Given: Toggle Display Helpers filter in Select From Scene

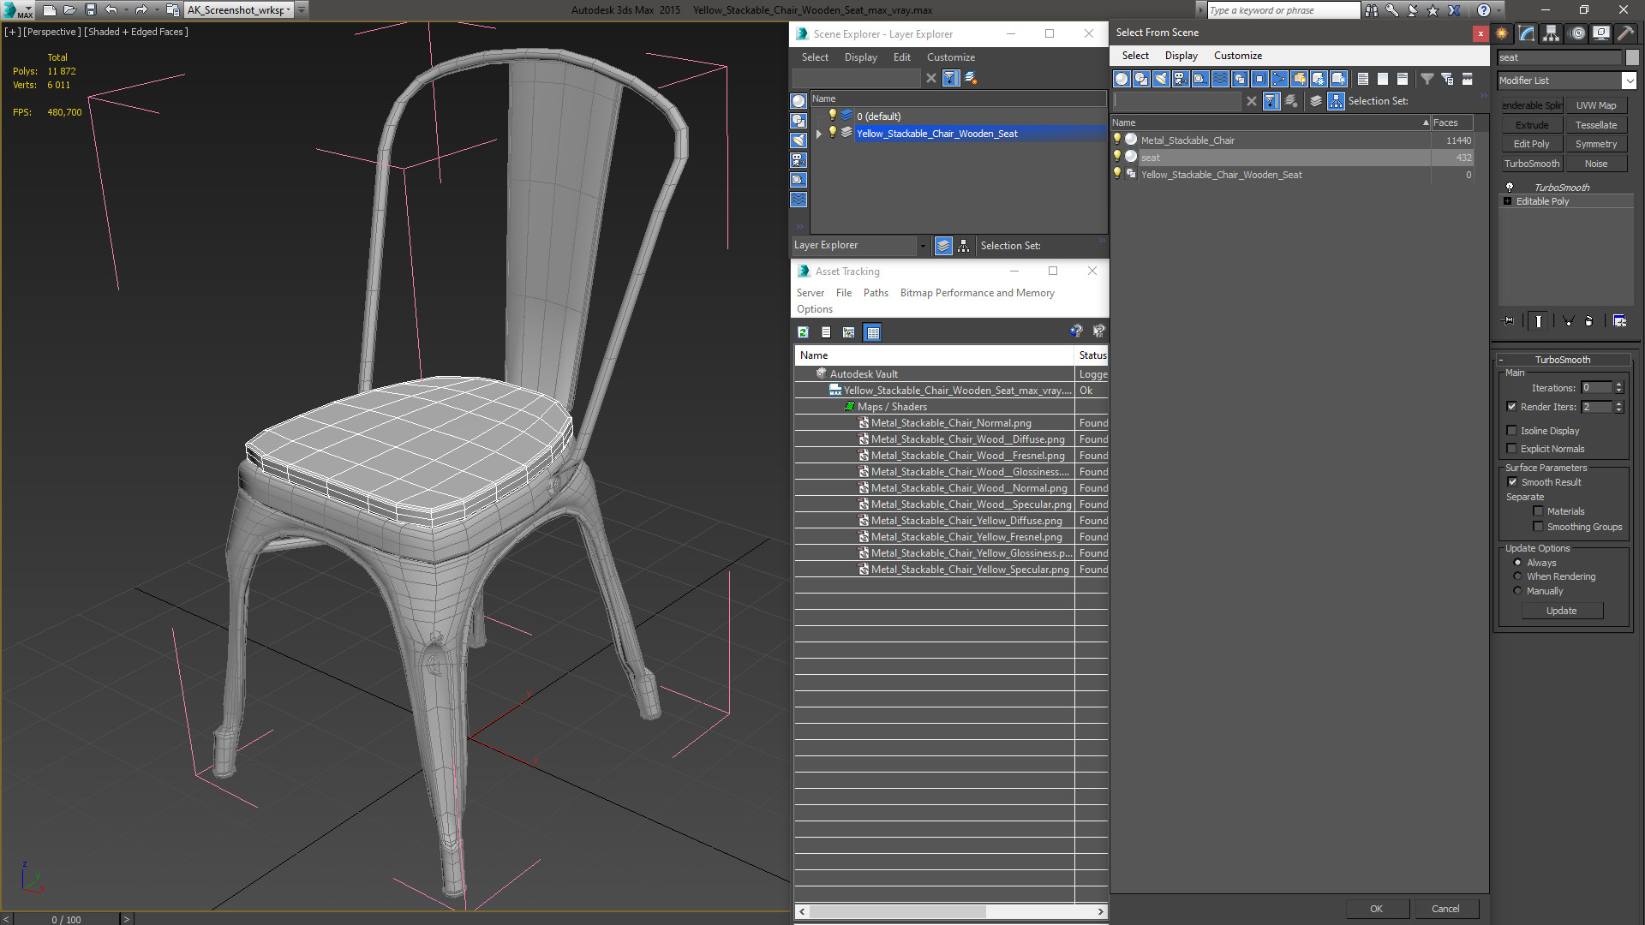Looking at the screenshot, I should 1200,79.
